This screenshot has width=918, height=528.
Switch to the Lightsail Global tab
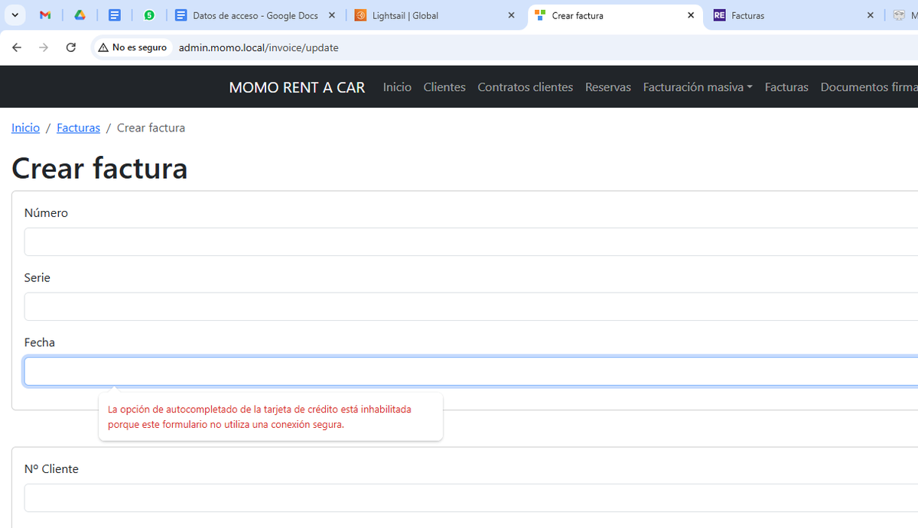pyautogui.click(x=435, y=15)
